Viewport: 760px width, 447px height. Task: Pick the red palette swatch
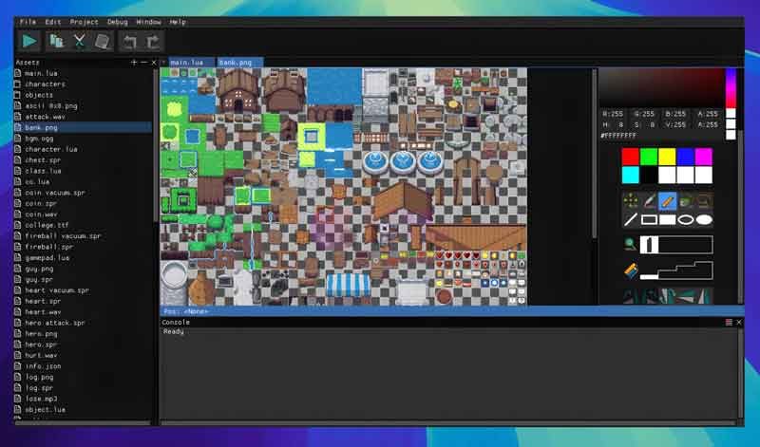coord(630,157)
